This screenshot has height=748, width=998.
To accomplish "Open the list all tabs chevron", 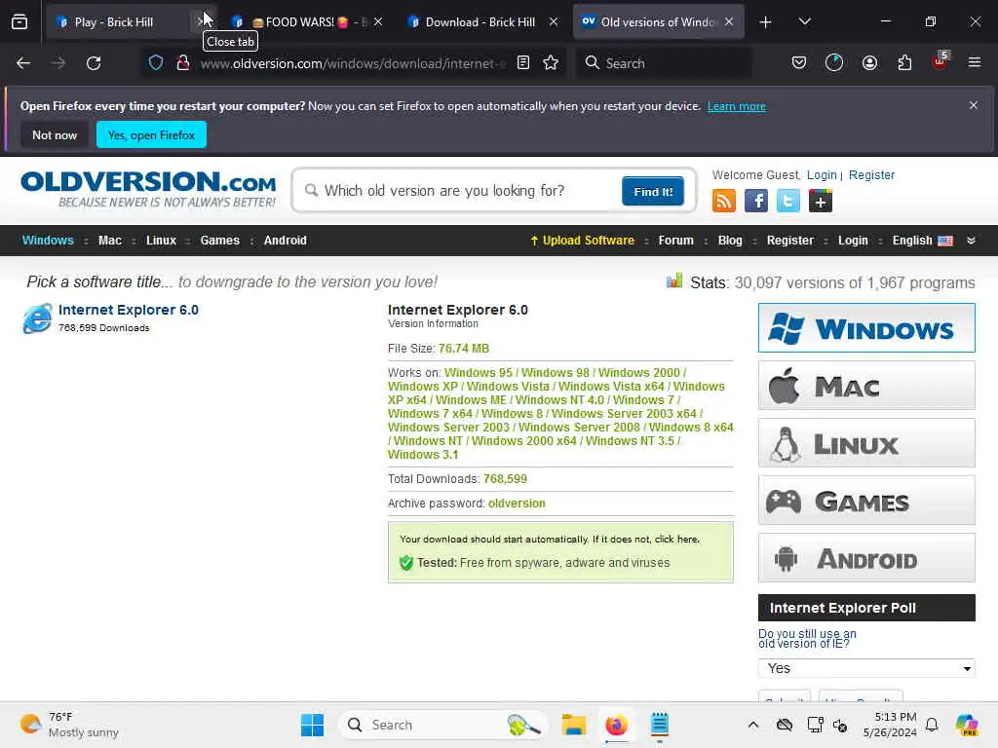I will (x=804, y=21).
